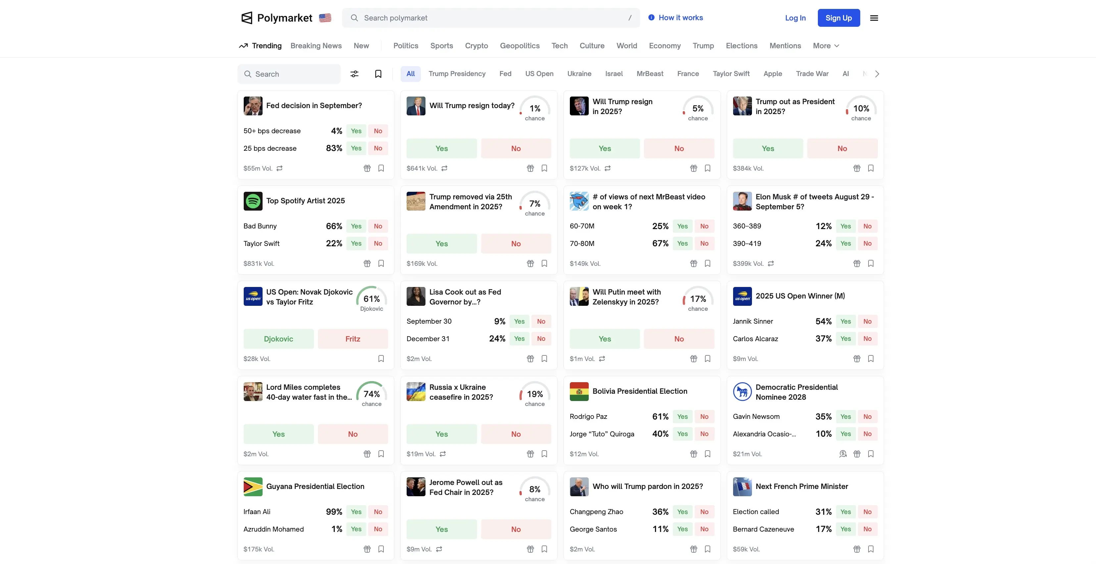Bookmark Russia x Ukraine ceasefire market
Viewport: 1096px width, 564px height.
click(544, 454)
